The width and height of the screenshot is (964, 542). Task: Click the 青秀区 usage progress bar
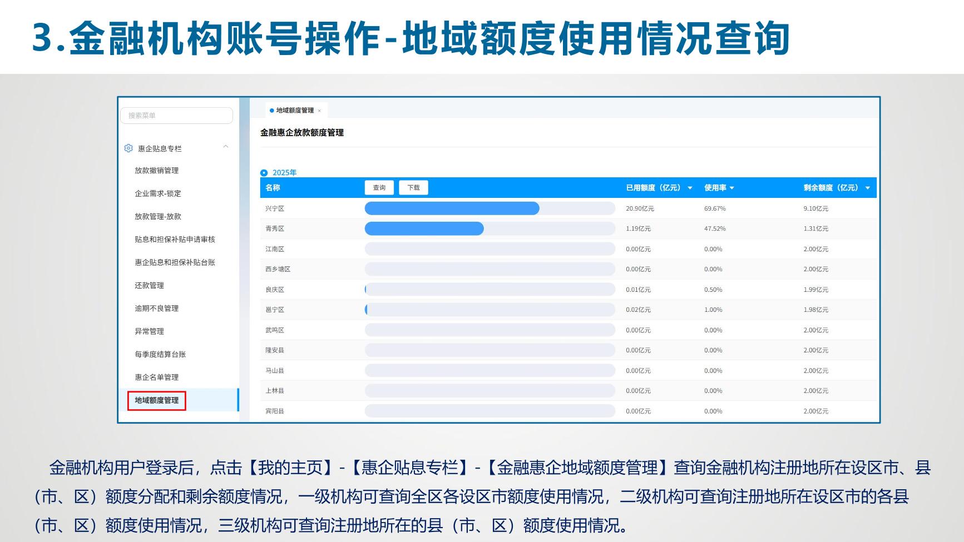490,228
